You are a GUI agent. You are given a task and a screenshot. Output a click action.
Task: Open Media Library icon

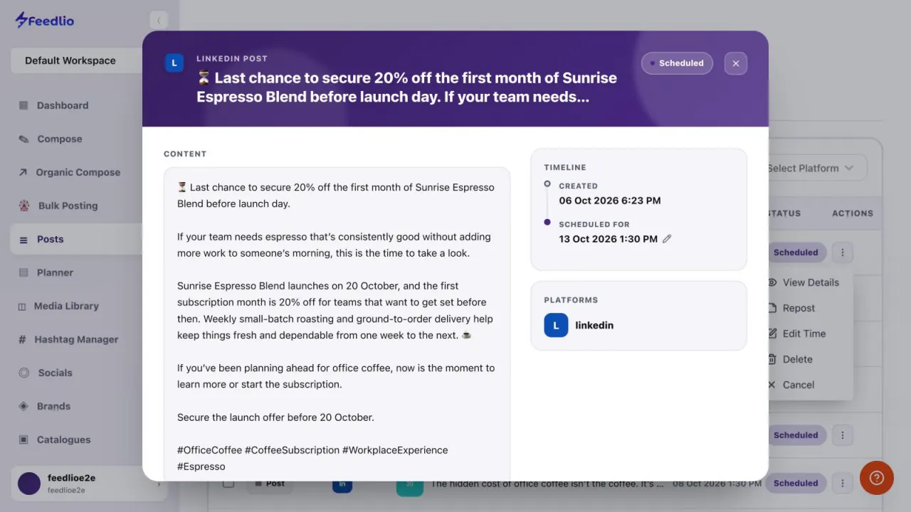[22, 306]
